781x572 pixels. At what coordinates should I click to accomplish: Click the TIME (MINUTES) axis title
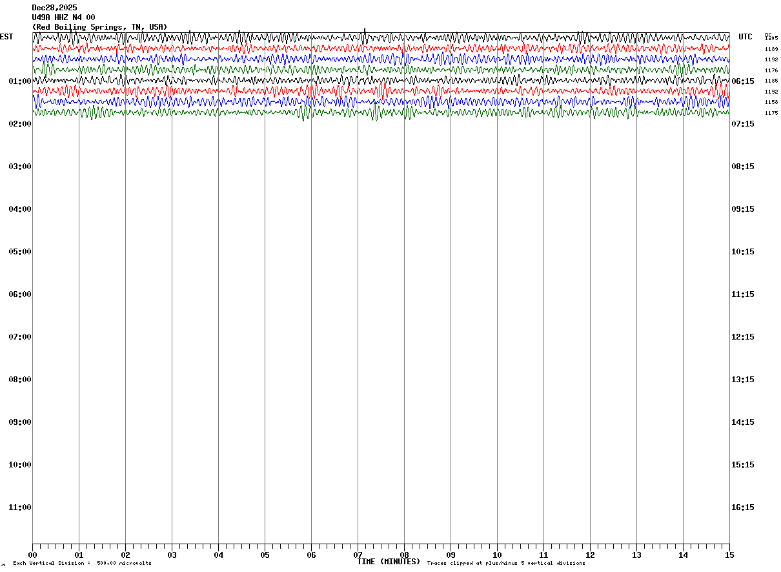[389, 562]
